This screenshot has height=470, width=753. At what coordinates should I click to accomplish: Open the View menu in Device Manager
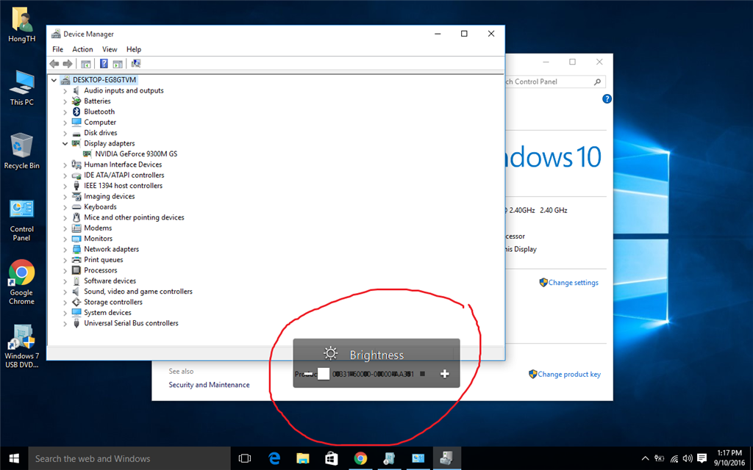[110, 49]
